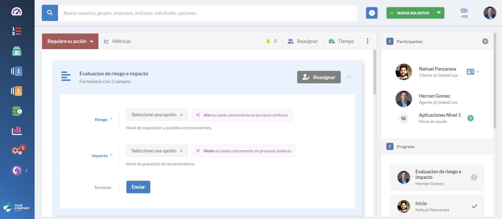Click the search input field
Image resolution: width=502 pixels, height=219 pixels.
coord(208,13)
